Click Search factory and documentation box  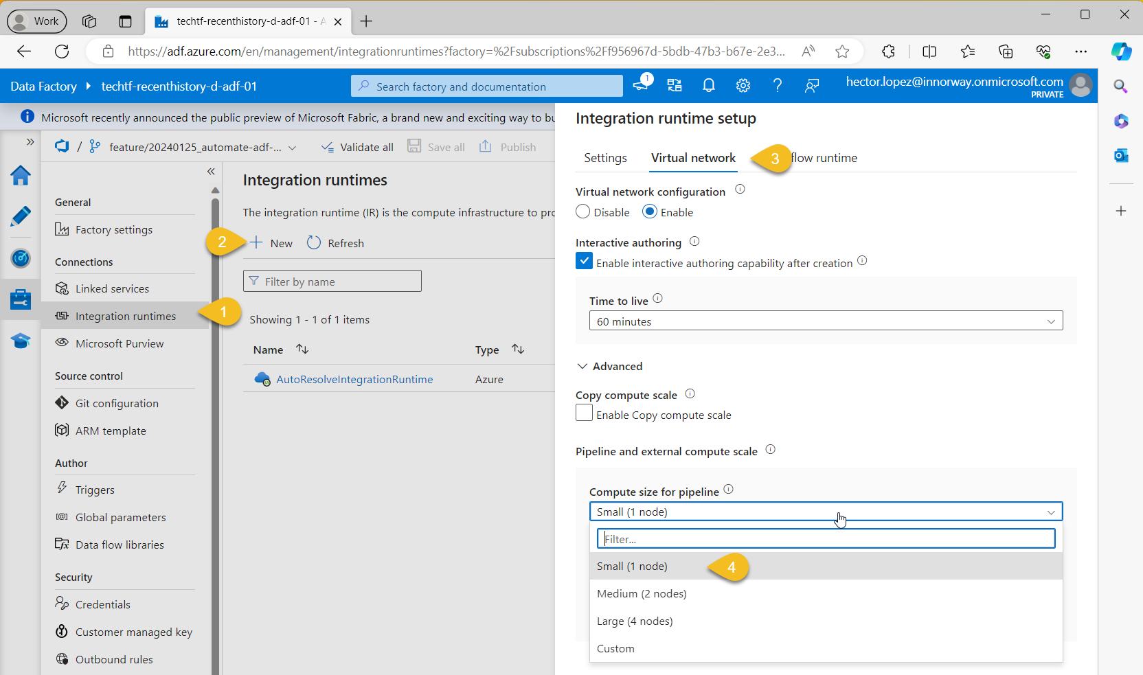487,86
